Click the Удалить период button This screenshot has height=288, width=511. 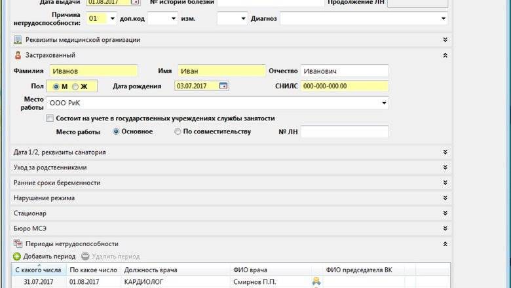coord(111,257)
